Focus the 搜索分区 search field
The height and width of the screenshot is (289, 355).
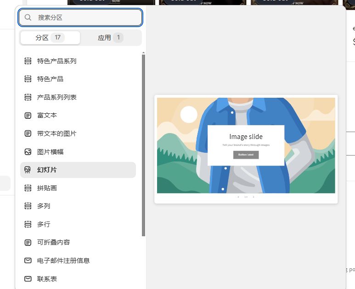[x=80, y=17]
